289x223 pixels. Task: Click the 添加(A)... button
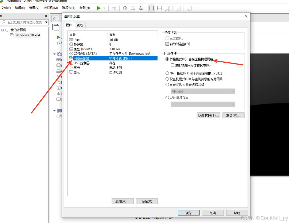coord(123,201)
